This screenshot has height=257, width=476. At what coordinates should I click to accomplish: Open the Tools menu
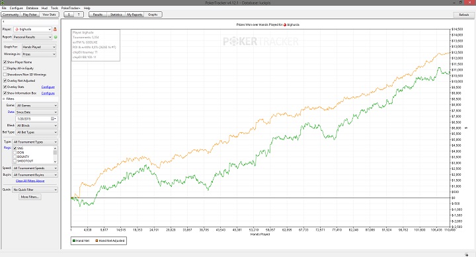[54, 8]
